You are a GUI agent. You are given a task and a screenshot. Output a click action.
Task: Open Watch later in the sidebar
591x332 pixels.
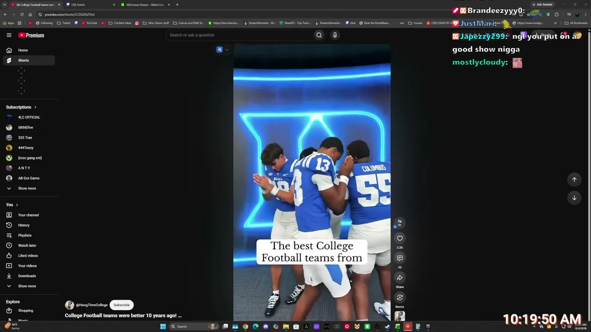pyautogui.click(x=29, y=245)
